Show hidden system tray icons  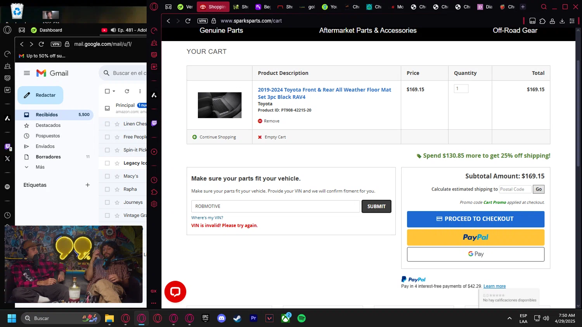click(x=509, y=318)
